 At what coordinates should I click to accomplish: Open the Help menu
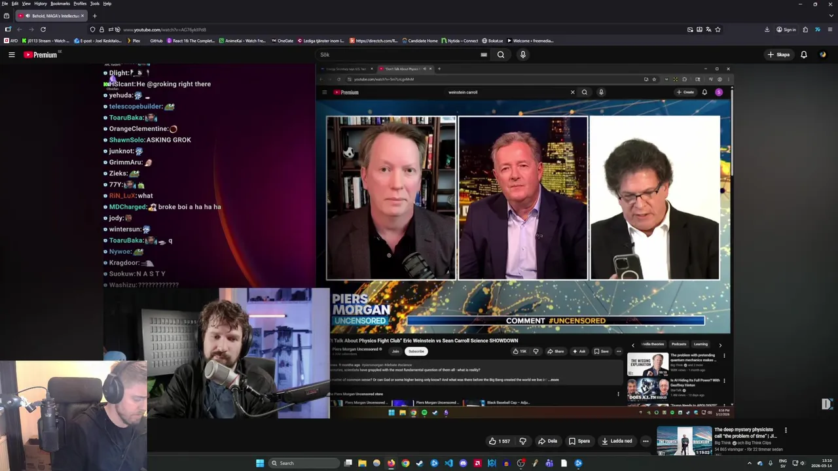[107, 3]
